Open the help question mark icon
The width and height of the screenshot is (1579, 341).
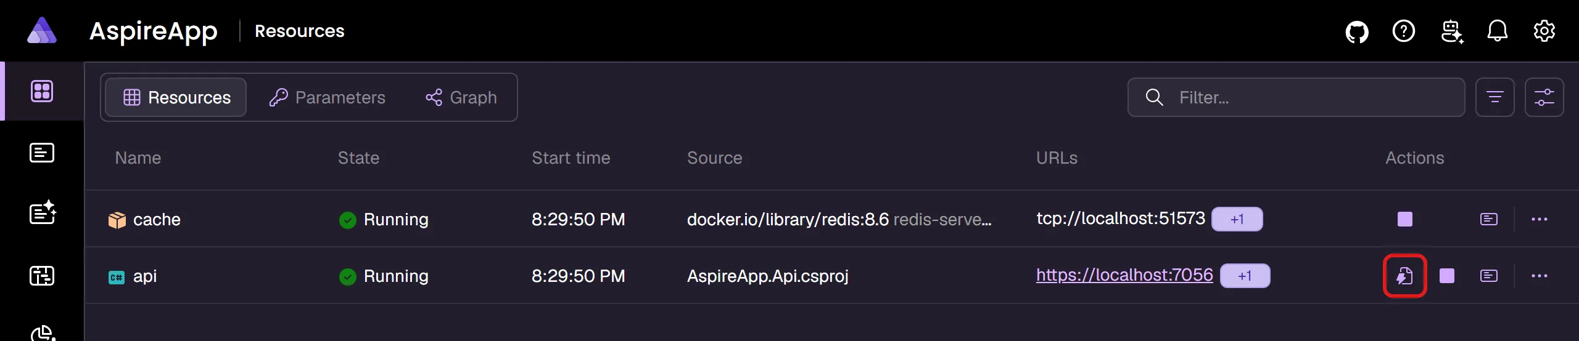(1404, 31)
